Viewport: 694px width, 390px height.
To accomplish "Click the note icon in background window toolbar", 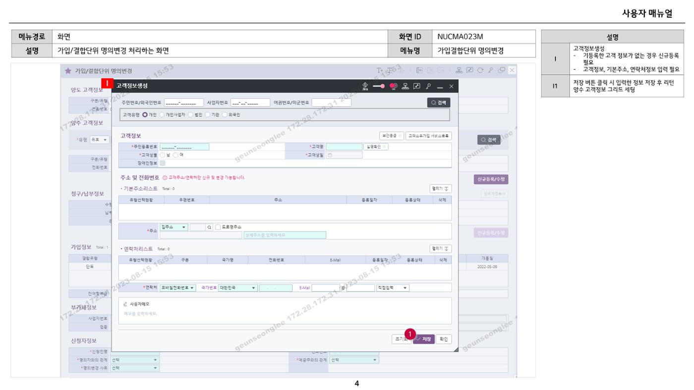I will click(x=471, y=71).
